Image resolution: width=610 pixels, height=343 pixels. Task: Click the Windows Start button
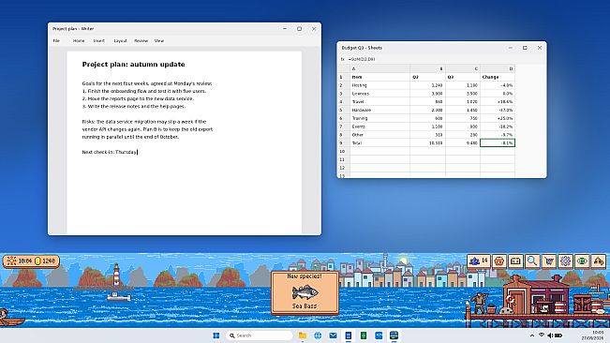tap(216, 336)
